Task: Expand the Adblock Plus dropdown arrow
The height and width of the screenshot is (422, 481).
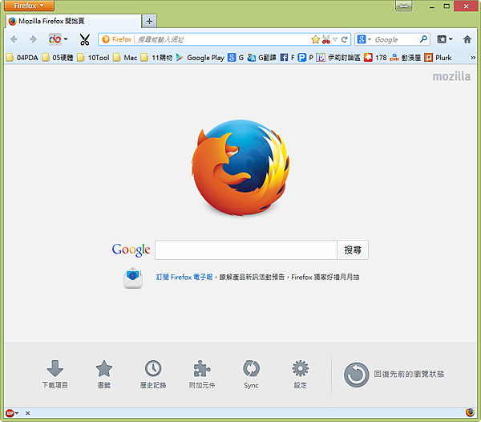Action: click(x=17, y=413)
